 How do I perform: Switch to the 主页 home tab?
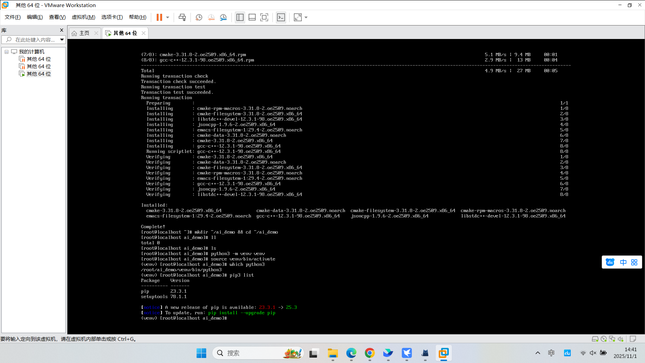pyautogui.click(x=84, y=33)
